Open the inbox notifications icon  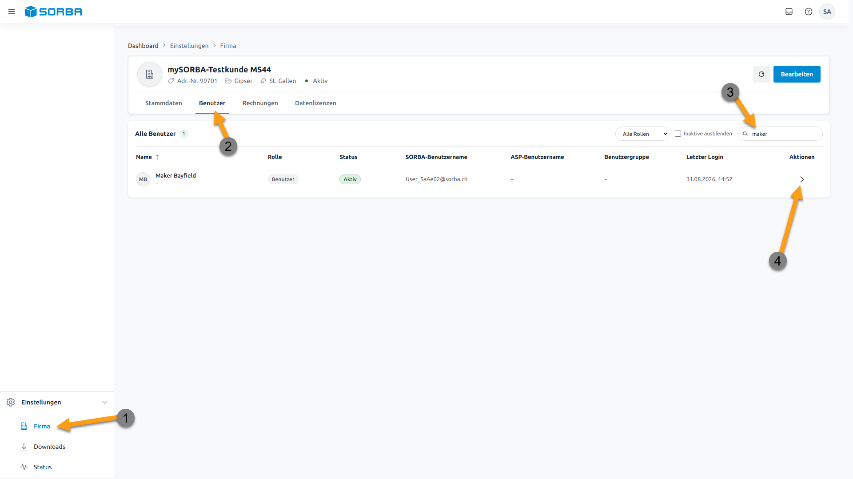click(x=789, y=12)
